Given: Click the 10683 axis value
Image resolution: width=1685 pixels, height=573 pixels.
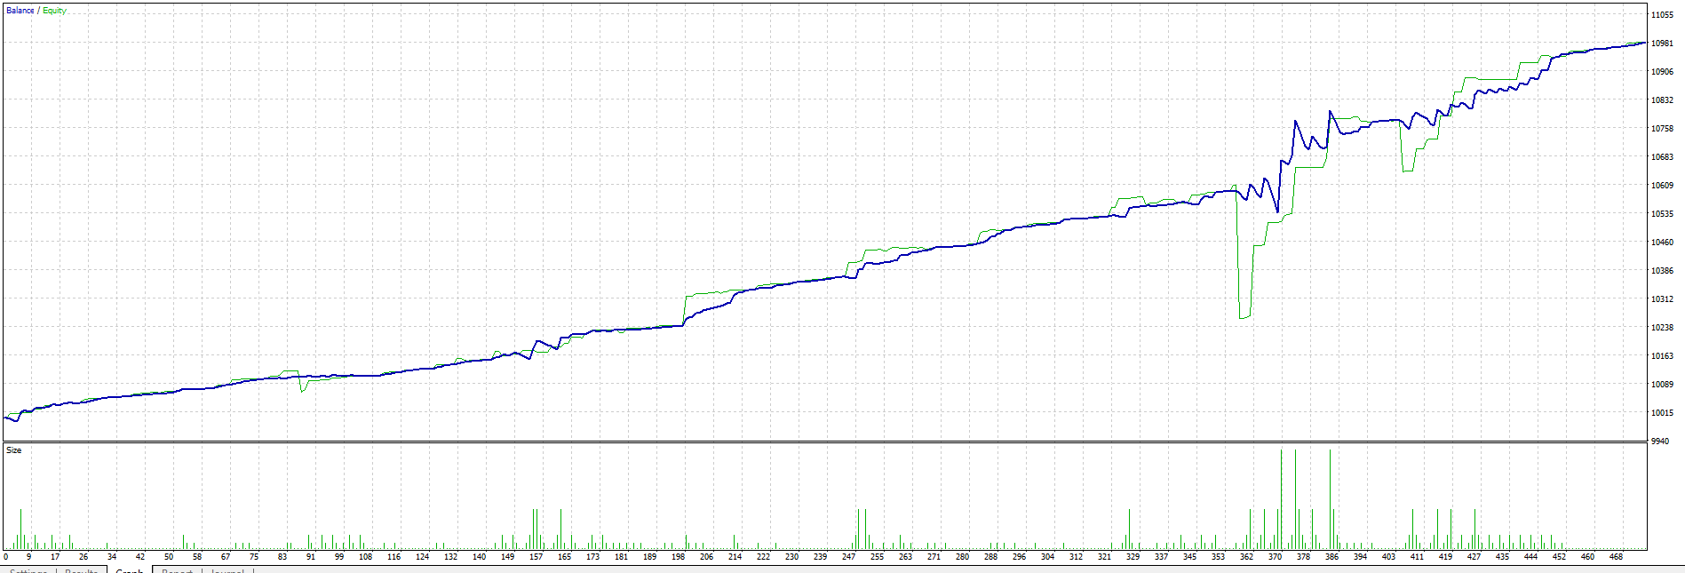Looking at the screenshot, I should click(1662, 156).
